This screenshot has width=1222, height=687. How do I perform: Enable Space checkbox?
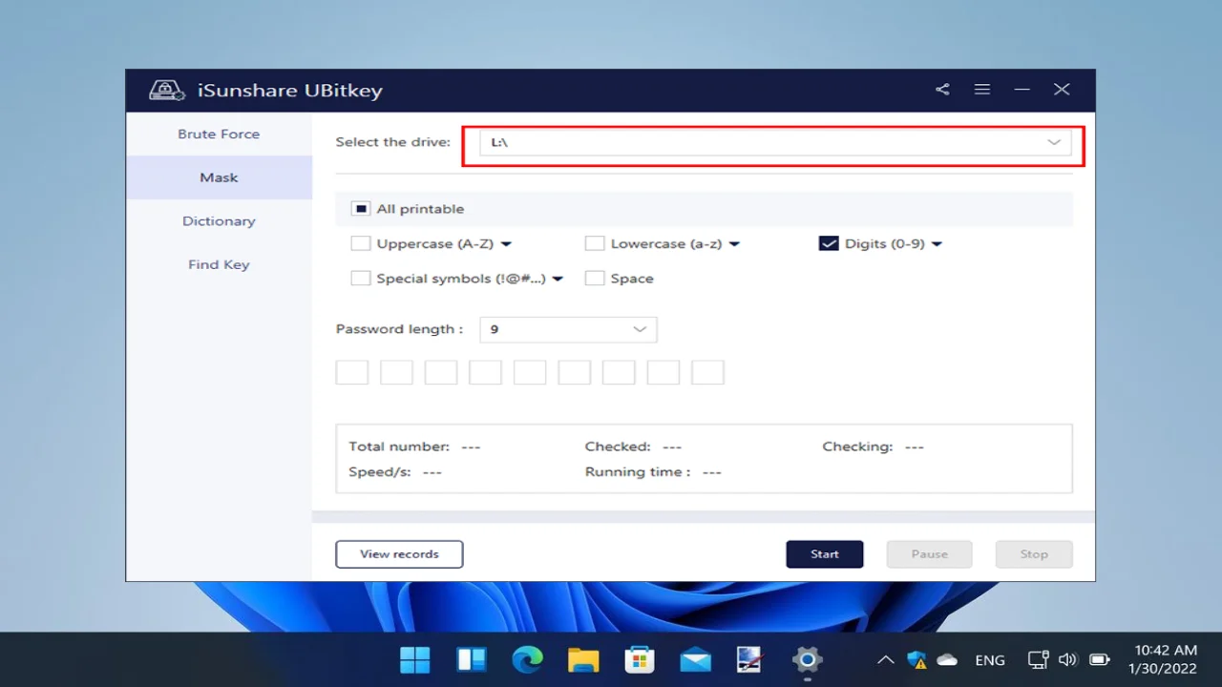point(595,279)
